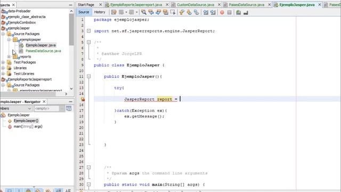The height and width of the screenshot is (192, 341).
Task: Click Projects panel scroll-down arrow
Action: (71, 89)
